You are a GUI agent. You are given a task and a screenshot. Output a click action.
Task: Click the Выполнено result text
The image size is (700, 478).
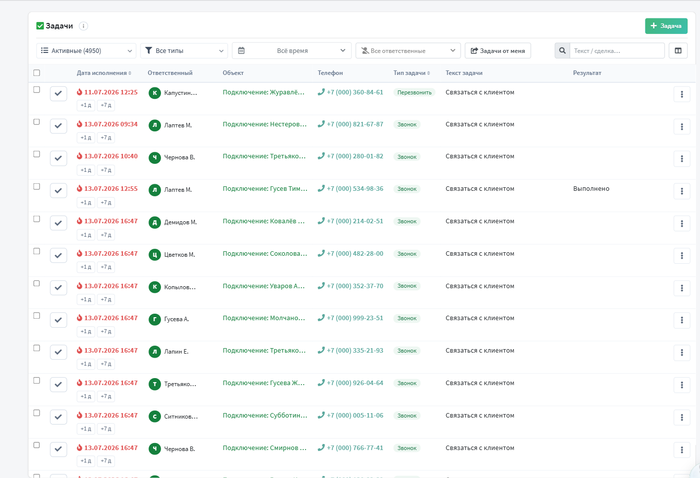(x=591, y=189)
